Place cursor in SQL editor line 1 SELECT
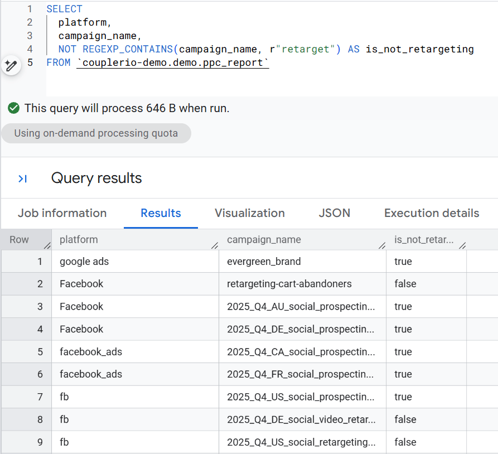Image resolution: width=498 pixels, height=454 pixels. [65, 9]
